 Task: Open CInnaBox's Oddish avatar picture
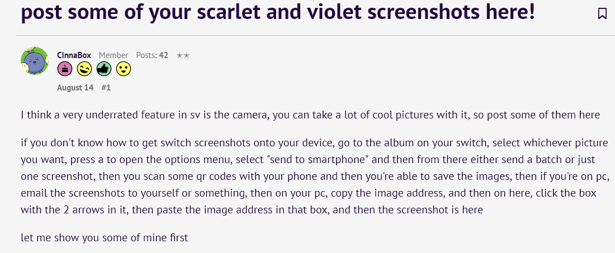pyautogui.click(x=35, y=61)
